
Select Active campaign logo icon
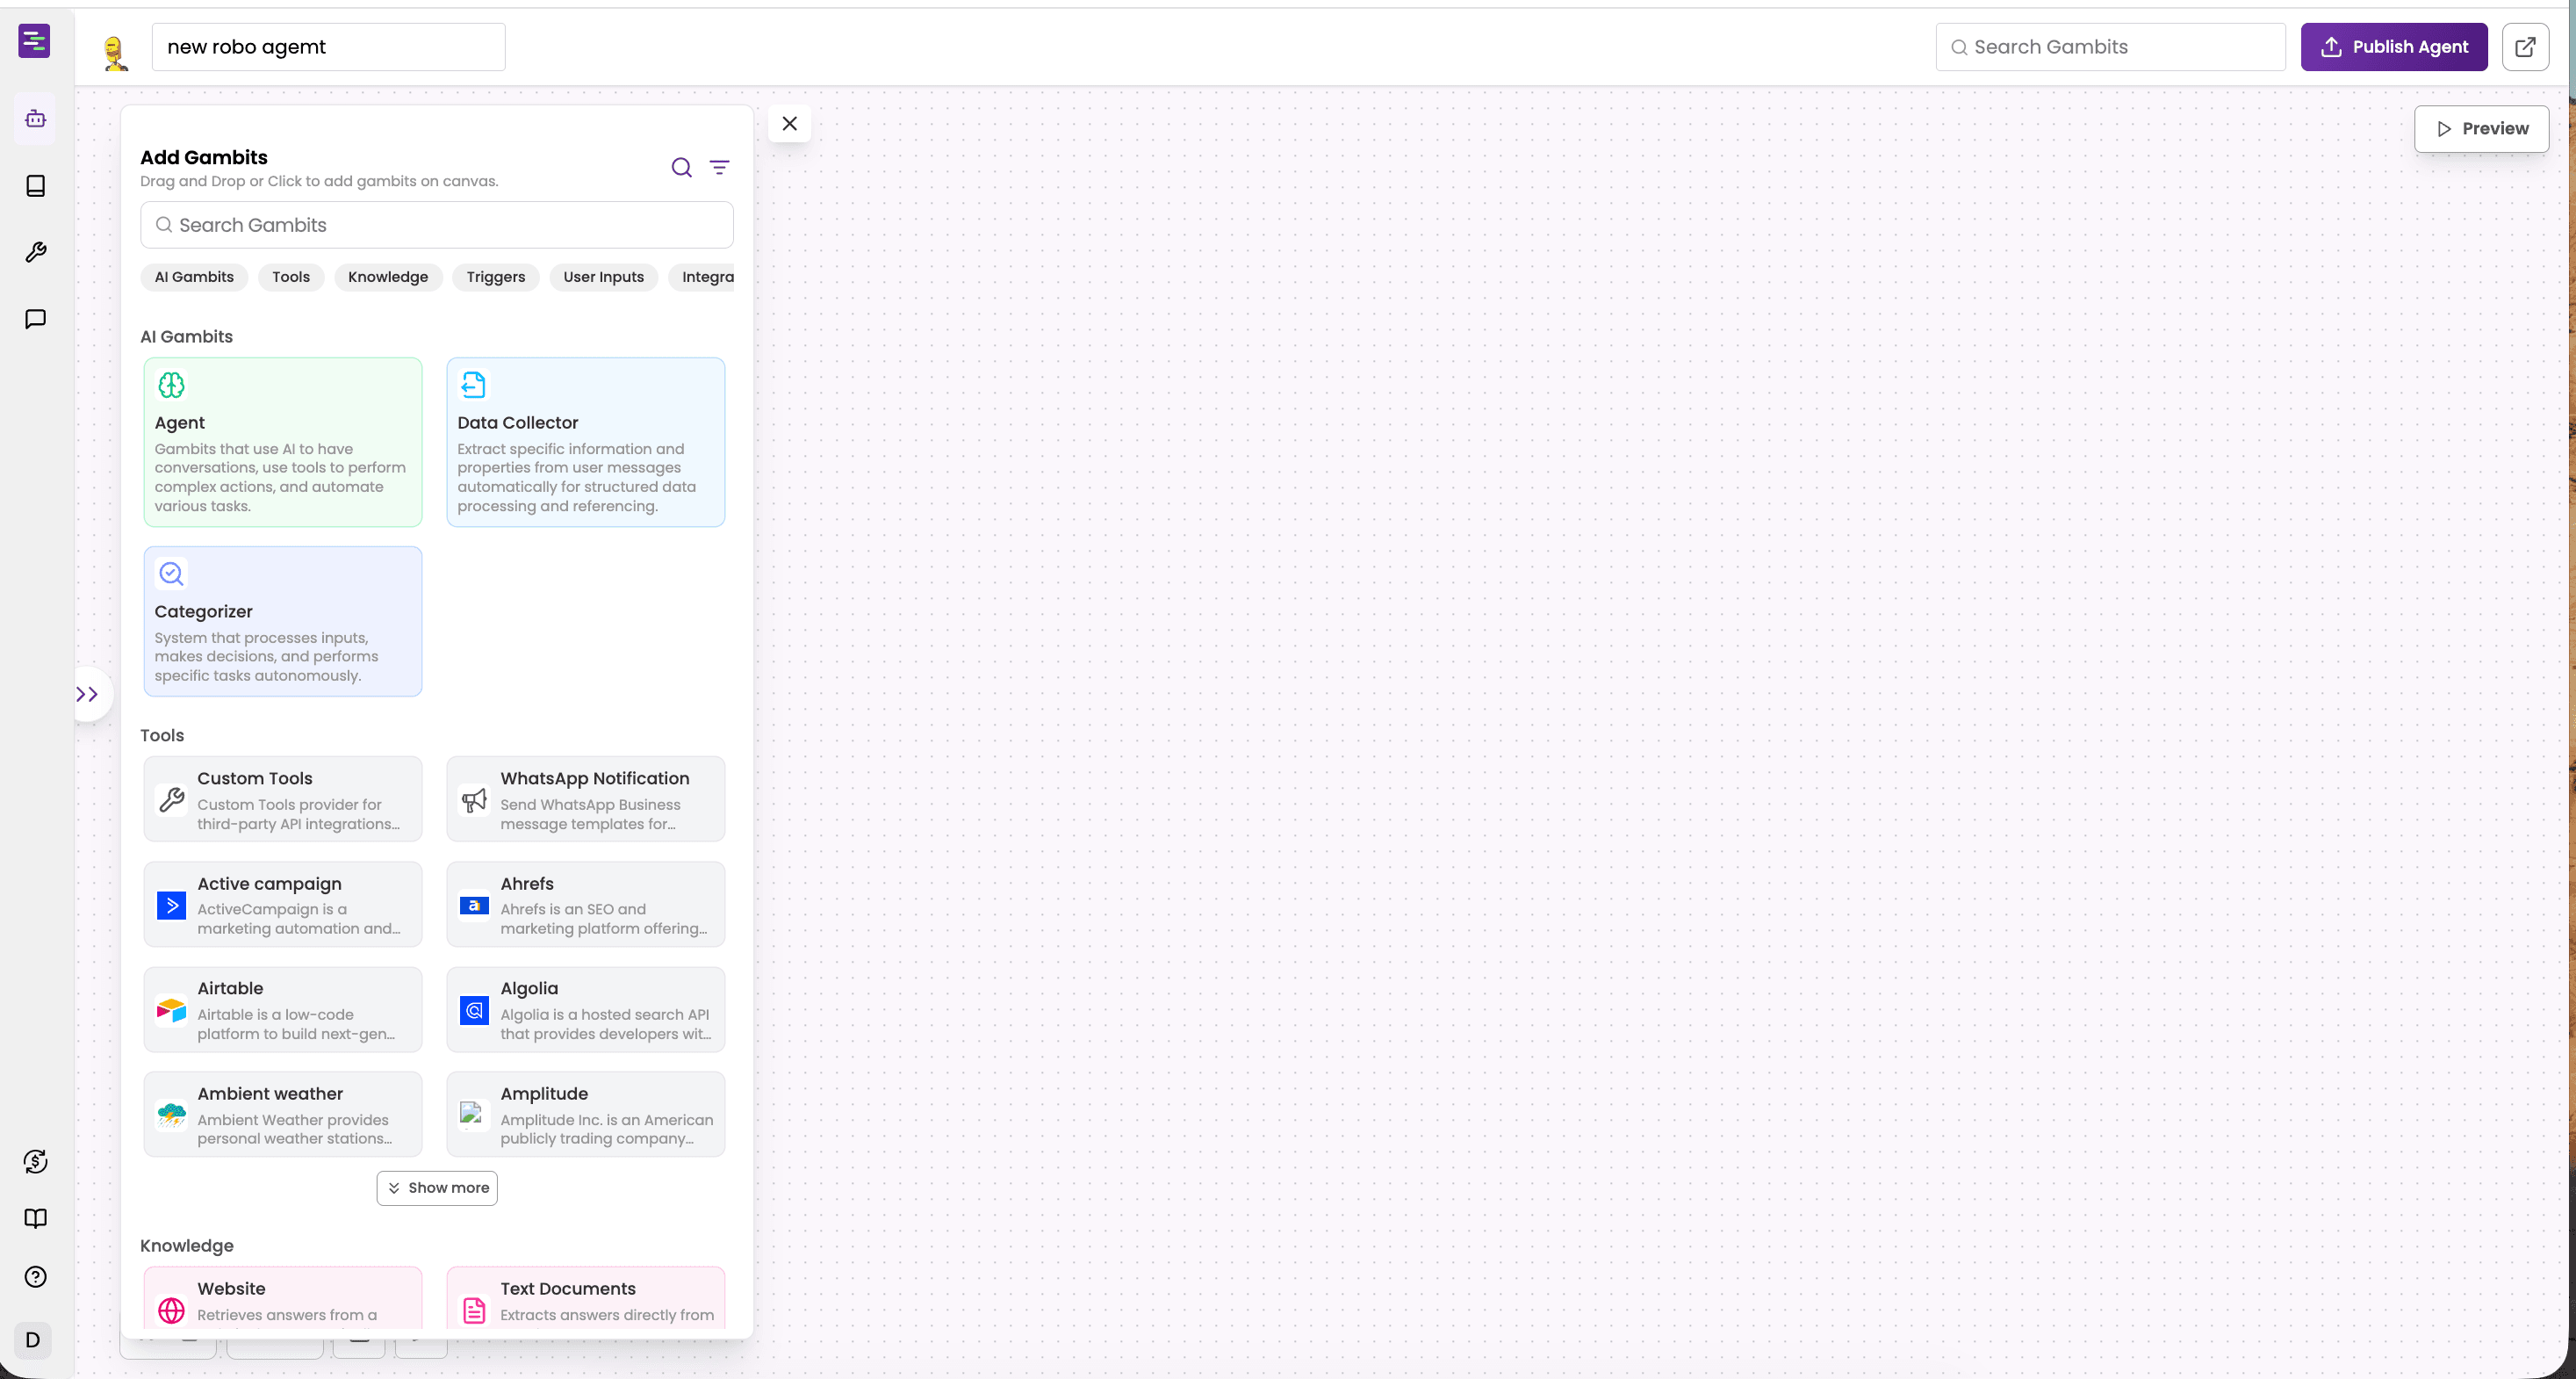tap(171, 906)
